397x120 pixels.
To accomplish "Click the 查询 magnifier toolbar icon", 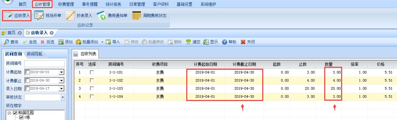I will 6,42.
